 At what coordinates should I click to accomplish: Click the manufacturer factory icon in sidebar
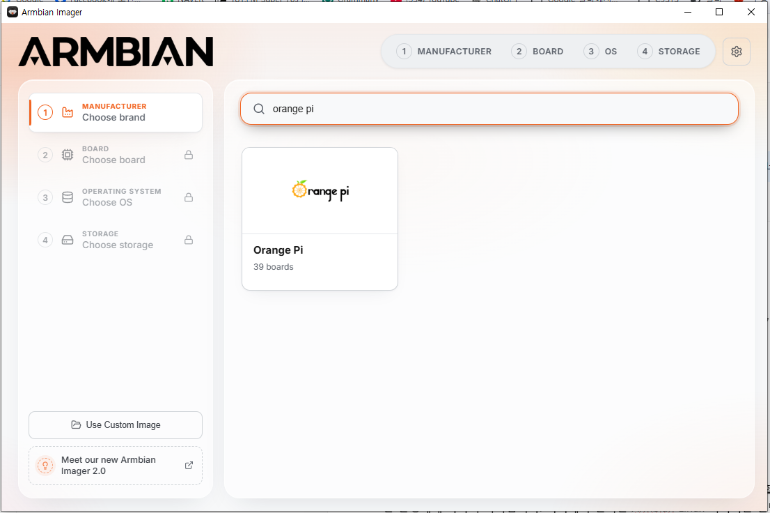[x=68, y=112]
